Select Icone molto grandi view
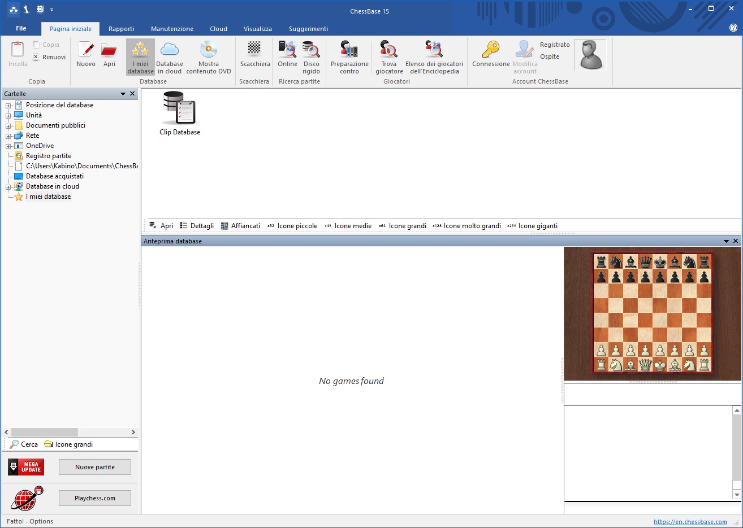743x528 pixels. pyautogui.click(x=467, y=226)
